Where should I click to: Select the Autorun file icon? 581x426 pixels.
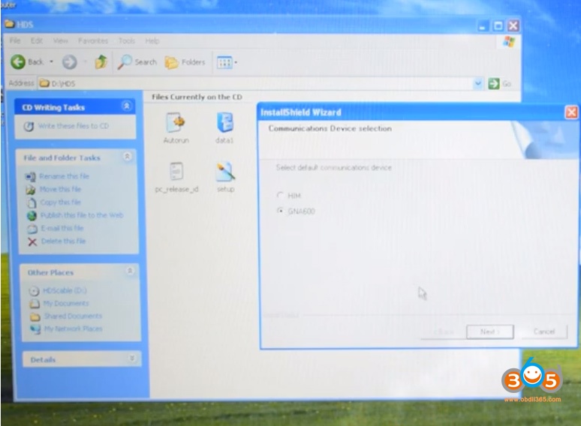(x=176, y=122)
